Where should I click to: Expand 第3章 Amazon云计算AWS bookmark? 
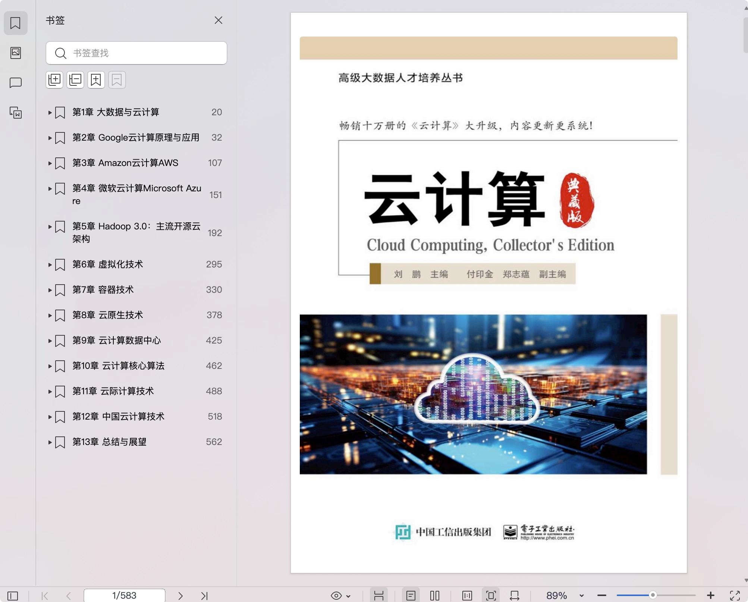click(x=50, y=163)
